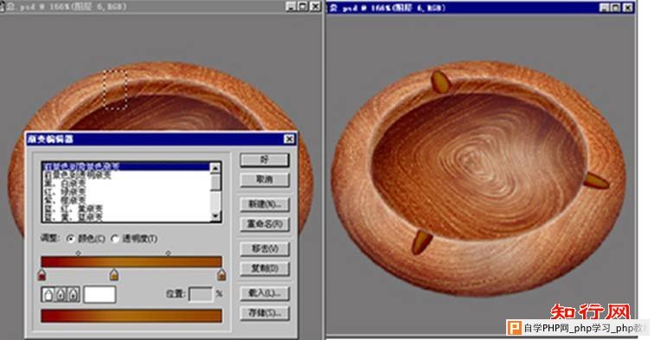Select the dark red gradient color stop

(42, 274)
